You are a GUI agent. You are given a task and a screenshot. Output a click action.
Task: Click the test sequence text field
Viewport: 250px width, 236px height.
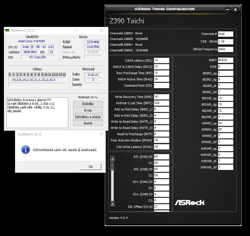[37, 80]
